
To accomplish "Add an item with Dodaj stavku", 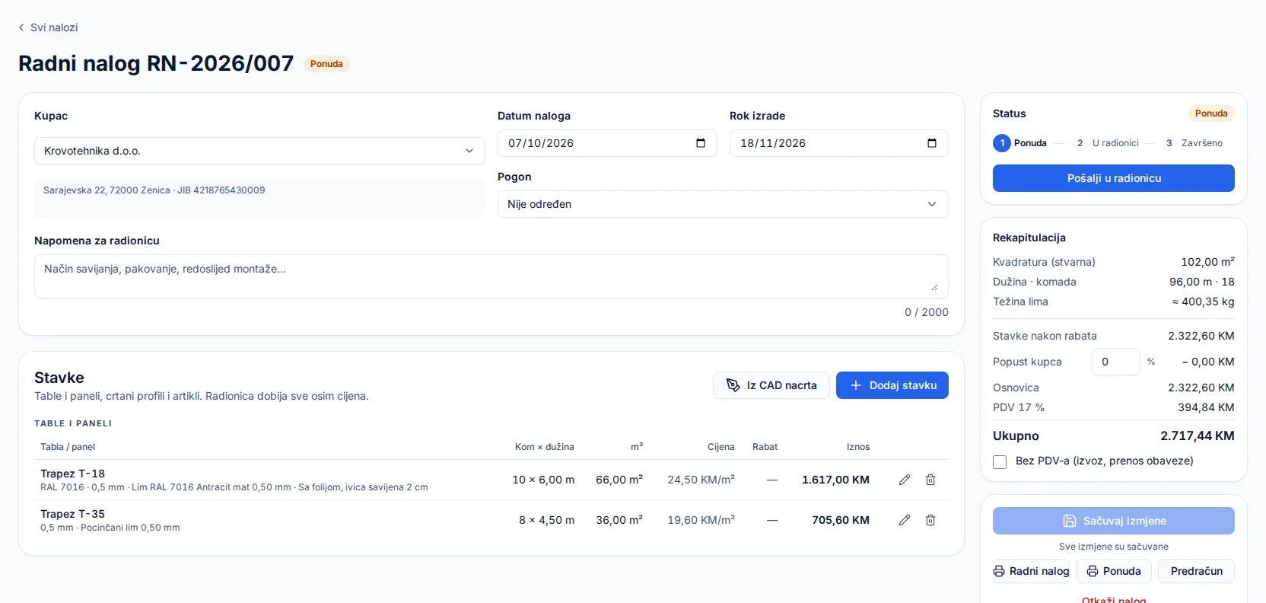I will [x=892, y=385].
